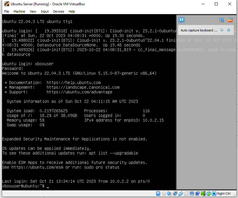Click the optical drive status icon
Viewport: 238px width, 198px height.
[164, 194]
